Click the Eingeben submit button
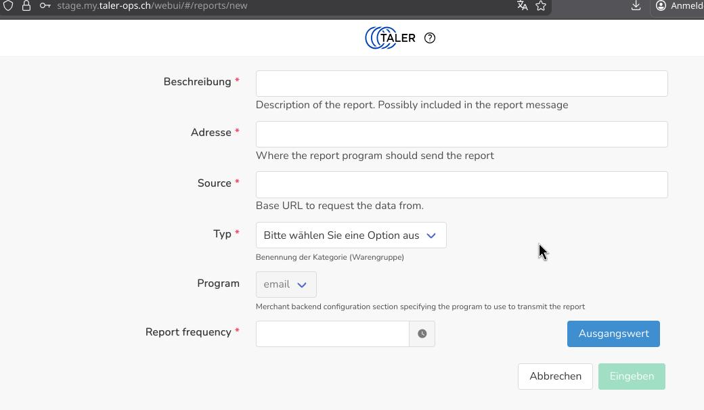Image resolution: width=704 pixels, height=410 pixels. (632, 376)
